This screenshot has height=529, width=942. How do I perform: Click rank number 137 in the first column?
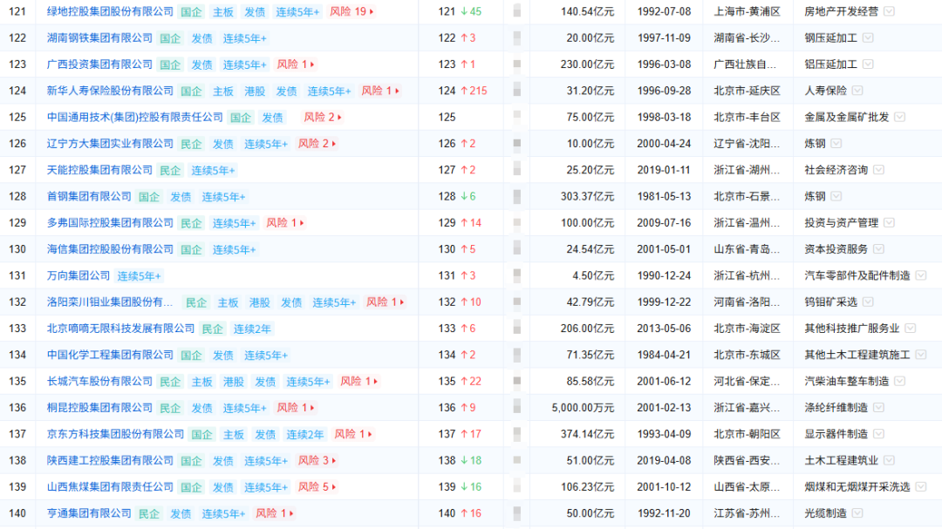[17, 434]
